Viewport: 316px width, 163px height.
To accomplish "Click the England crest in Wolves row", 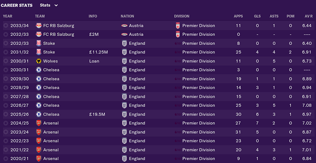I will (124, 61).
